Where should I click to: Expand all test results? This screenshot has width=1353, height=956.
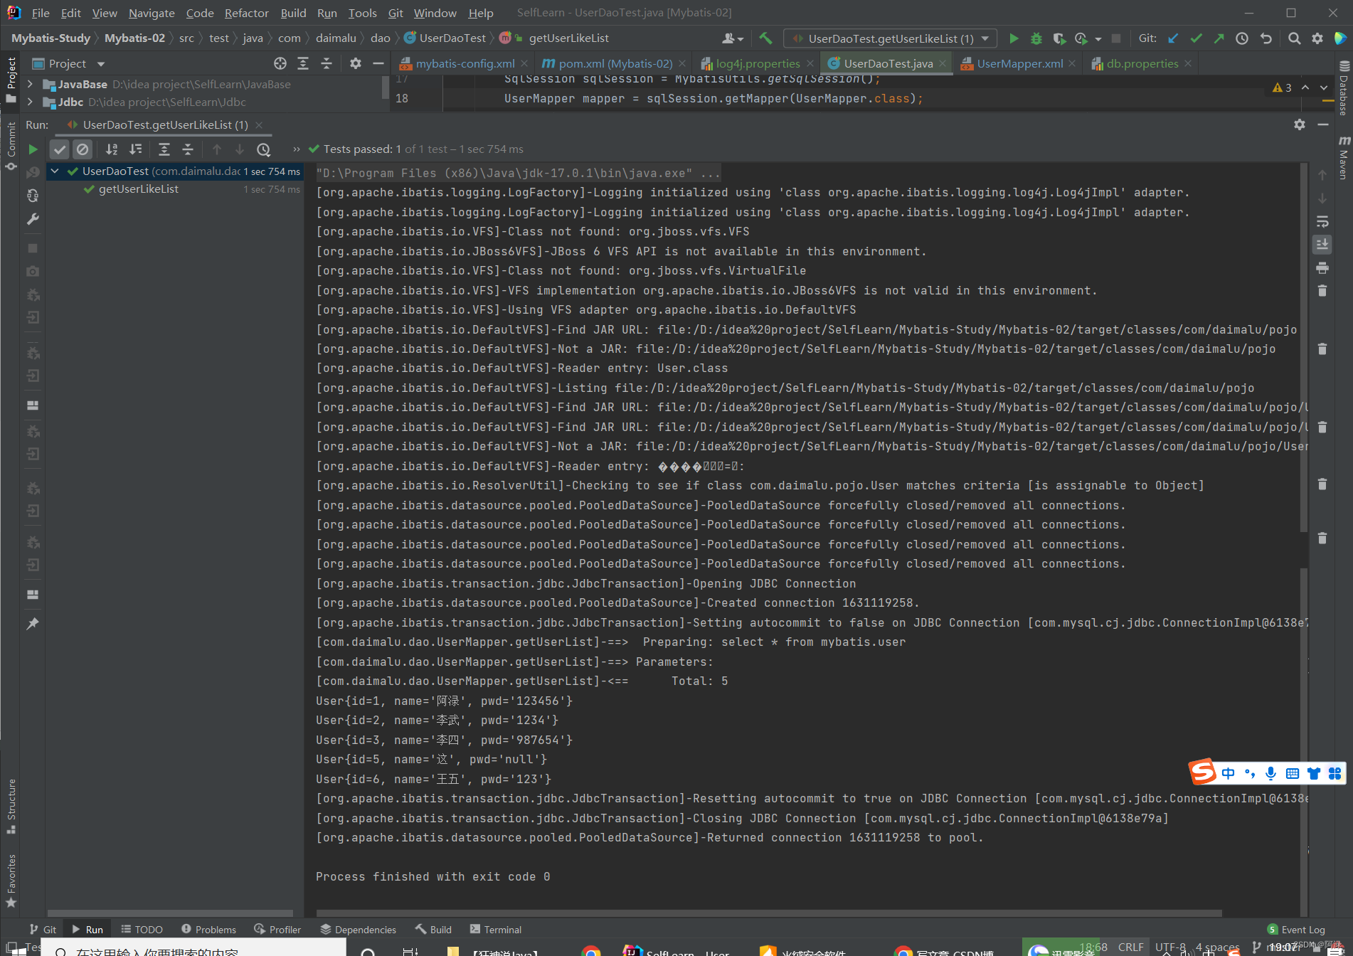(x=164, y=149)
